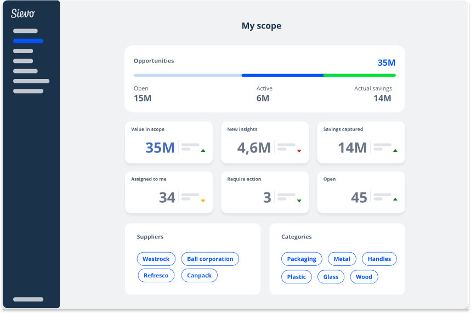Select the highlighted blue sidebar menu item
471x313 pixels.
28,41
